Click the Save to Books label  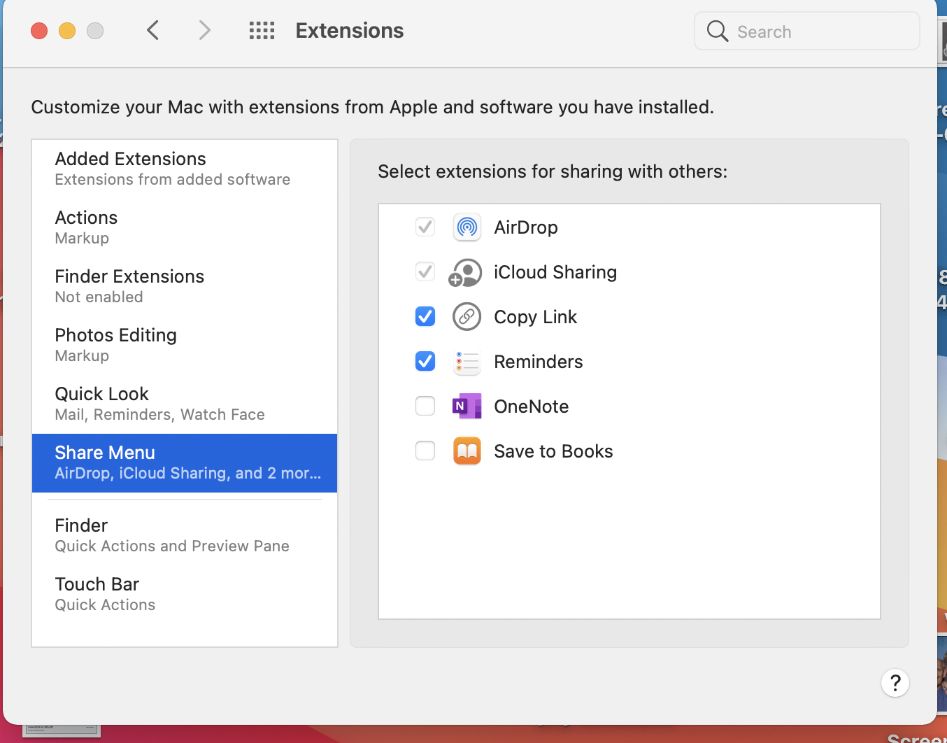(553, 451)
